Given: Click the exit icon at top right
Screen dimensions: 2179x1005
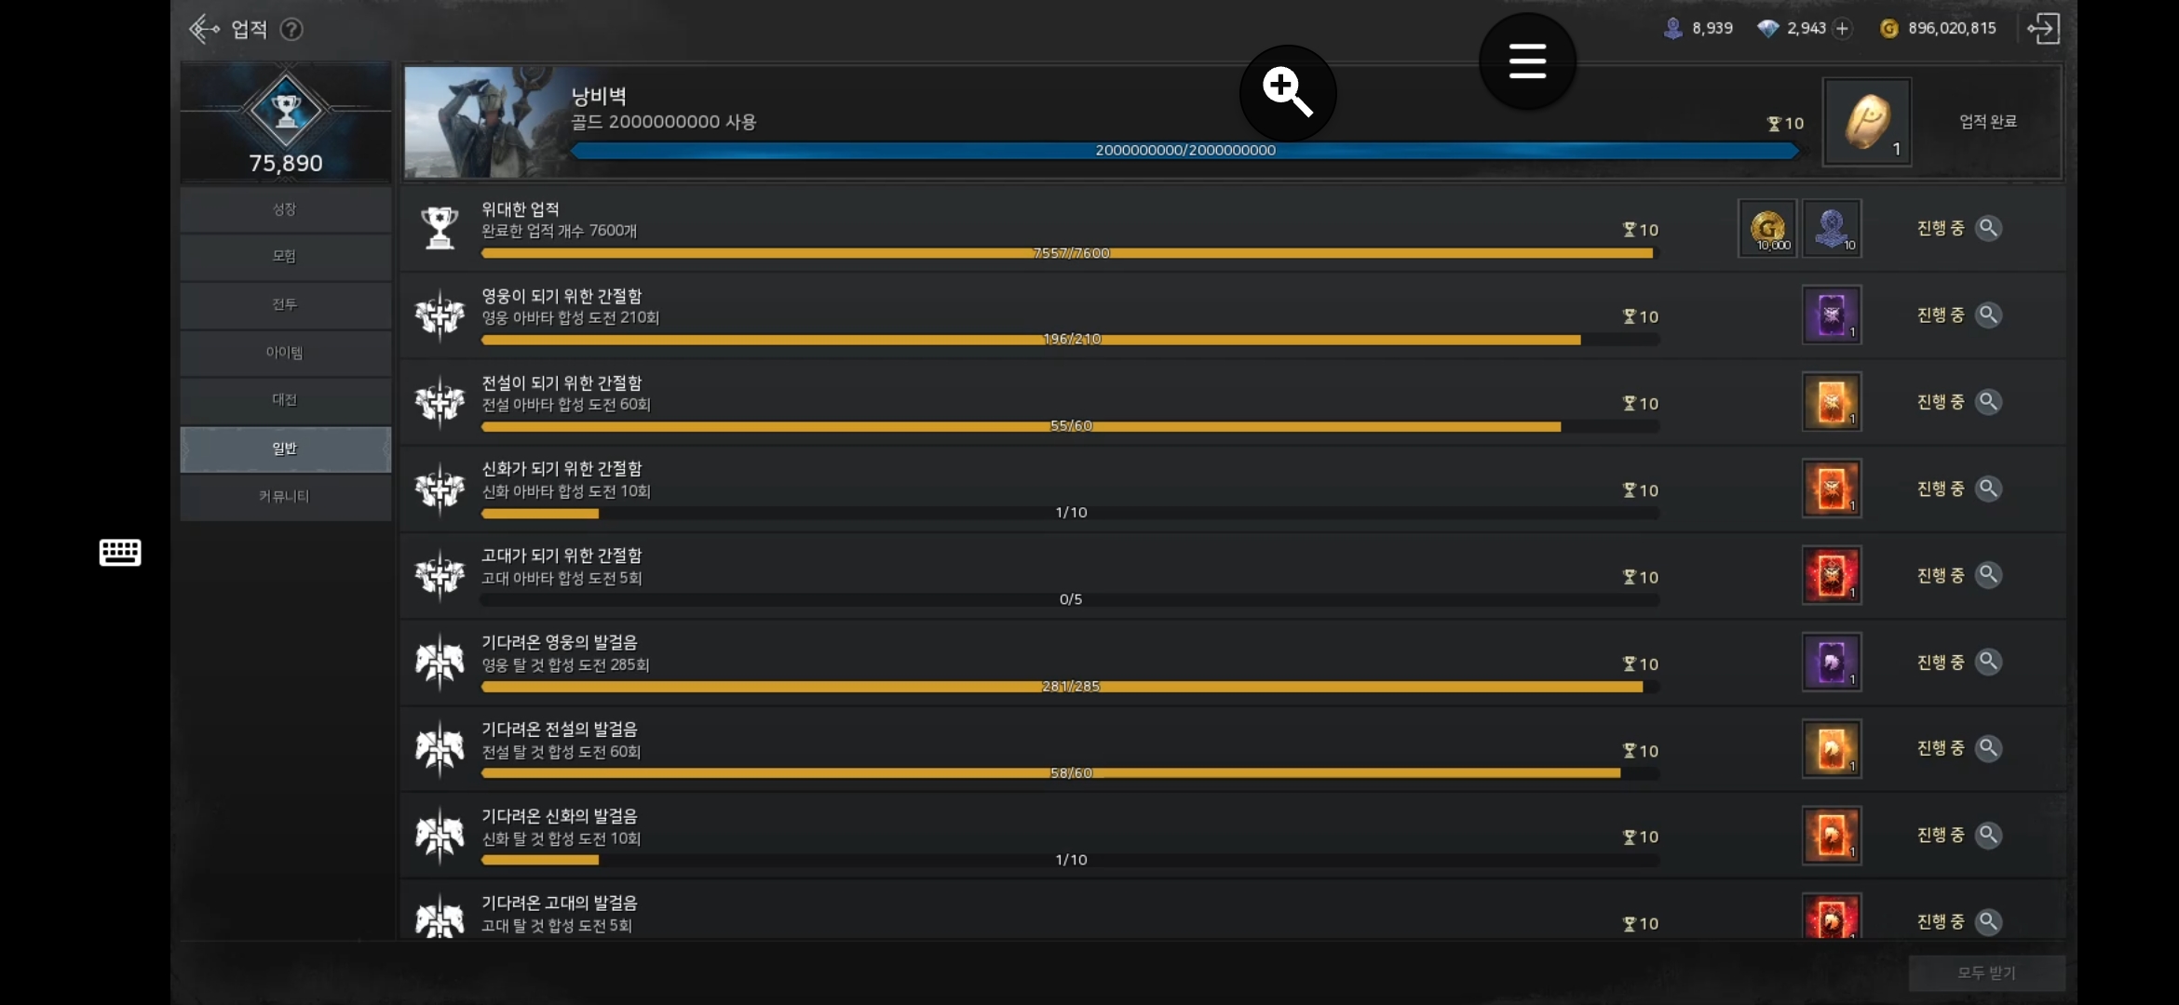Looking at the screenshot, I should point(2043,29).
